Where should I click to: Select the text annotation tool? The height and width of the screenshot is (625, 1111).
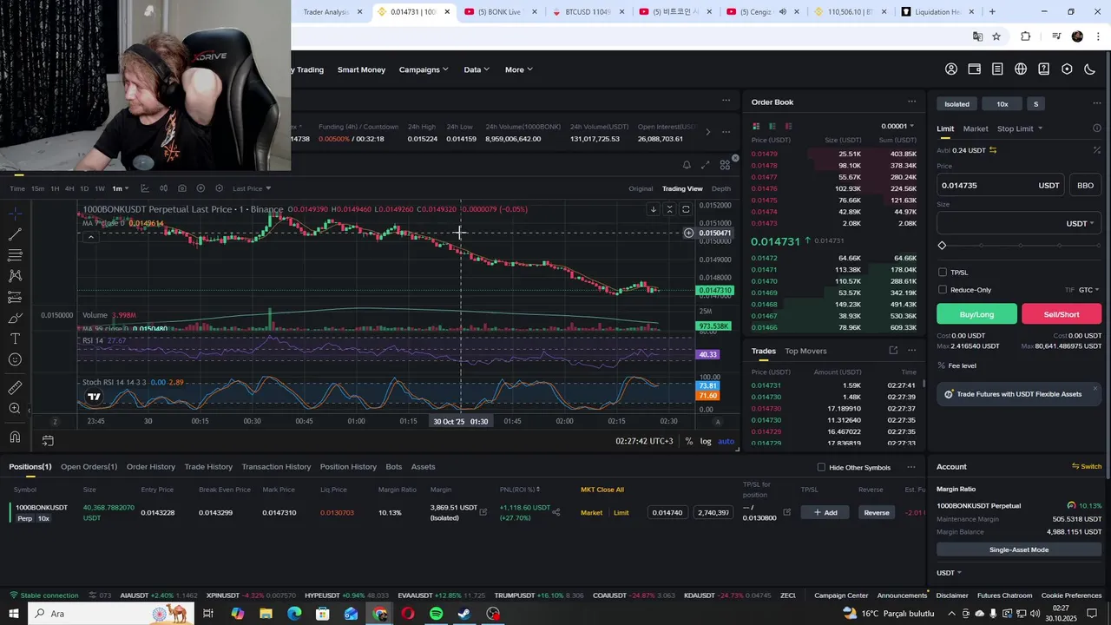pyautogui.click(x=15, y=339)
